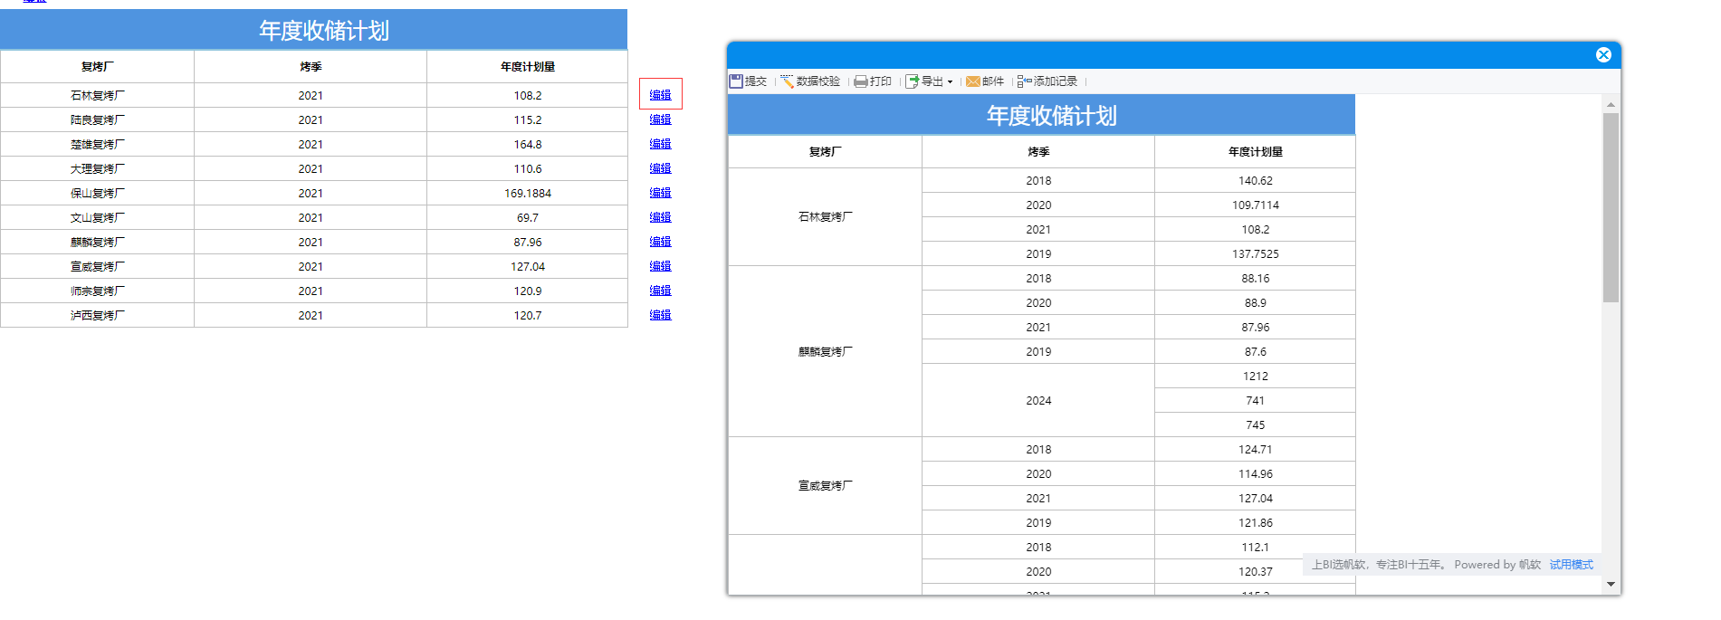Select value 88.16 in popup table
1721x620 pixels.
tap(1256, 278)
